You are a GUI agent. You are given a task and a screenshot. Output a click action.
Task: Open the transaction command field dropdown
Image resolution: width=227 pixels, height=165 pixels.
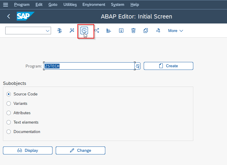[x=47, y=31]
